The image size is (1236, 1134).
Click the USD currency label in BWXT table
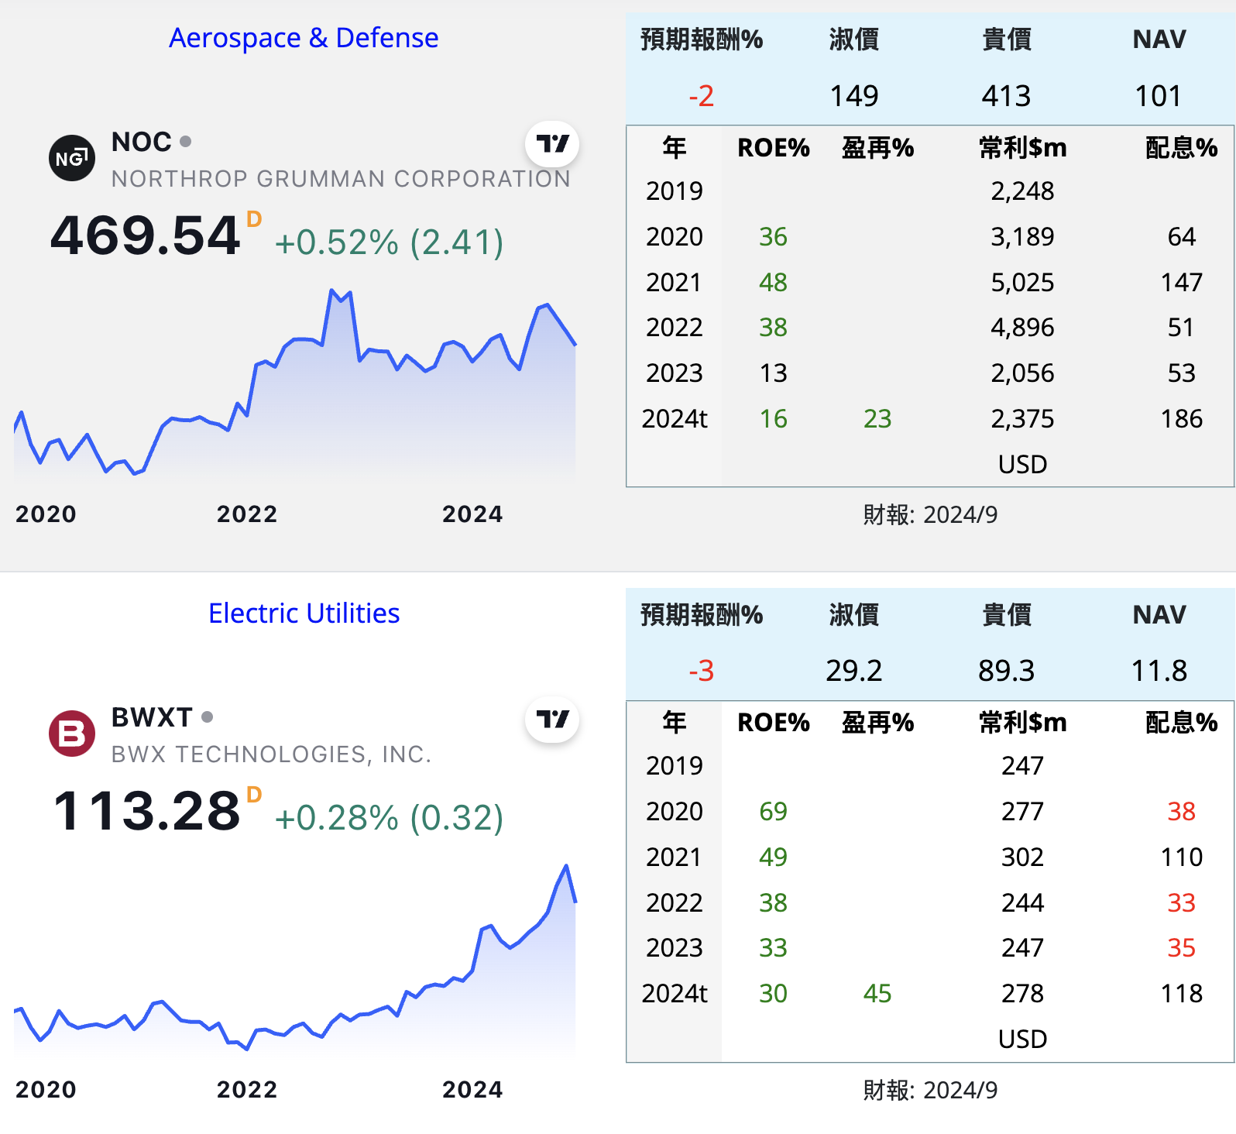click(x=1023, y=1039)
